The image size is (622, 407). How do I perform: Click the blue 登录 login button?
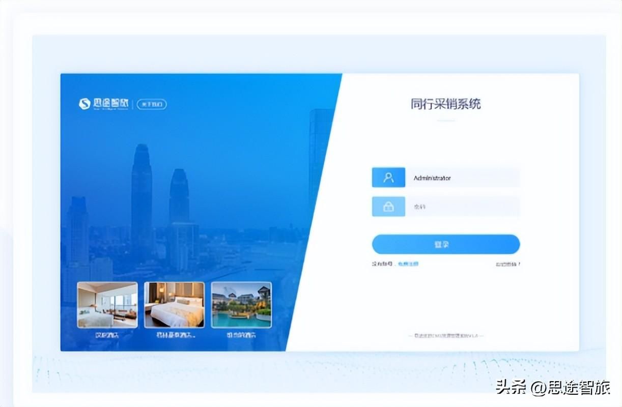[x=446, y=244]
